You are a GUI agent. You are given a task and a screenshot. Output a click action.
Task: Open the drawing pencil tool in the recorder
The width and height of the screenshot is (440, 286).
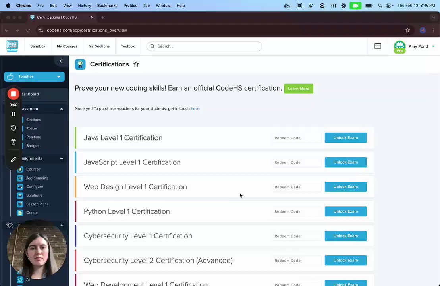(x=14, y=159)
